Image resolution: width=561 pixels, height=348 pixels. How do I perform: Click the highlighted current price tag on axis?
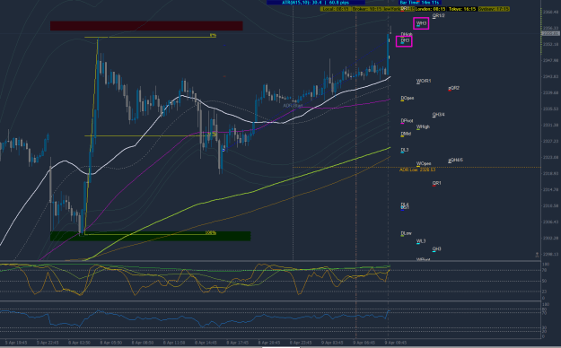click(550, 33)
